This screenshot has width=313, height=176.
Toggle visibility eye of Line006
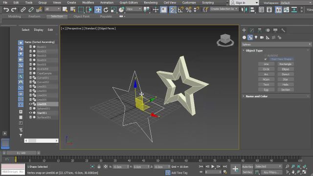pyautogui.click(x=30, y=104)
